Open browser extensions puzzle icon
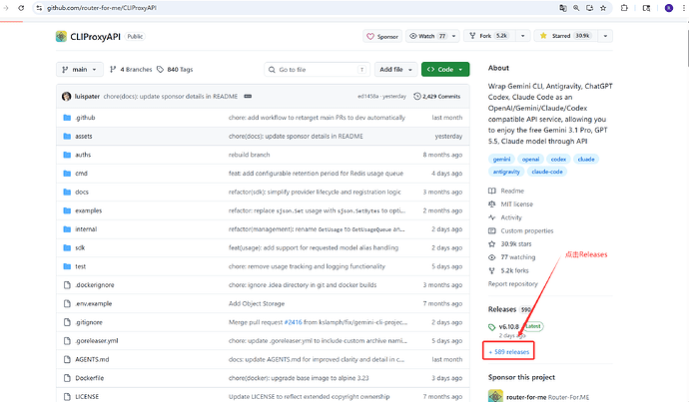689x402 pixels. point(624,8)
